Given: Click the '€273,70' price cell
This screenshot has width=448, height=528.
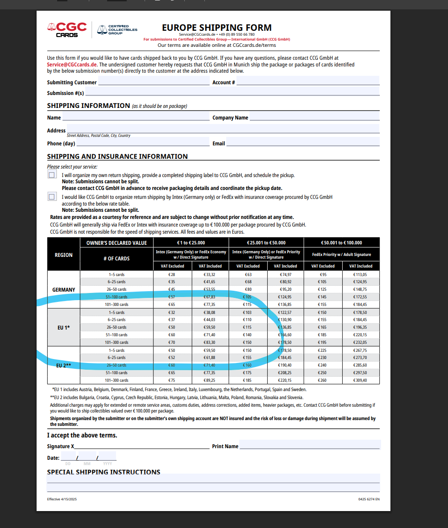Looking at the screenshot, I should click(x=360, y=358).
